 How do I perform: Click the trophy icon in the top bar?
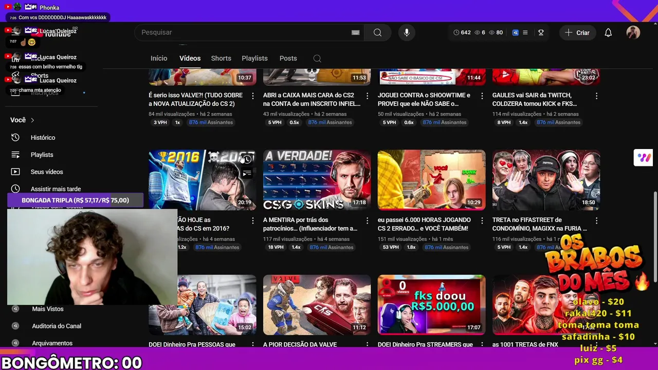541,32
